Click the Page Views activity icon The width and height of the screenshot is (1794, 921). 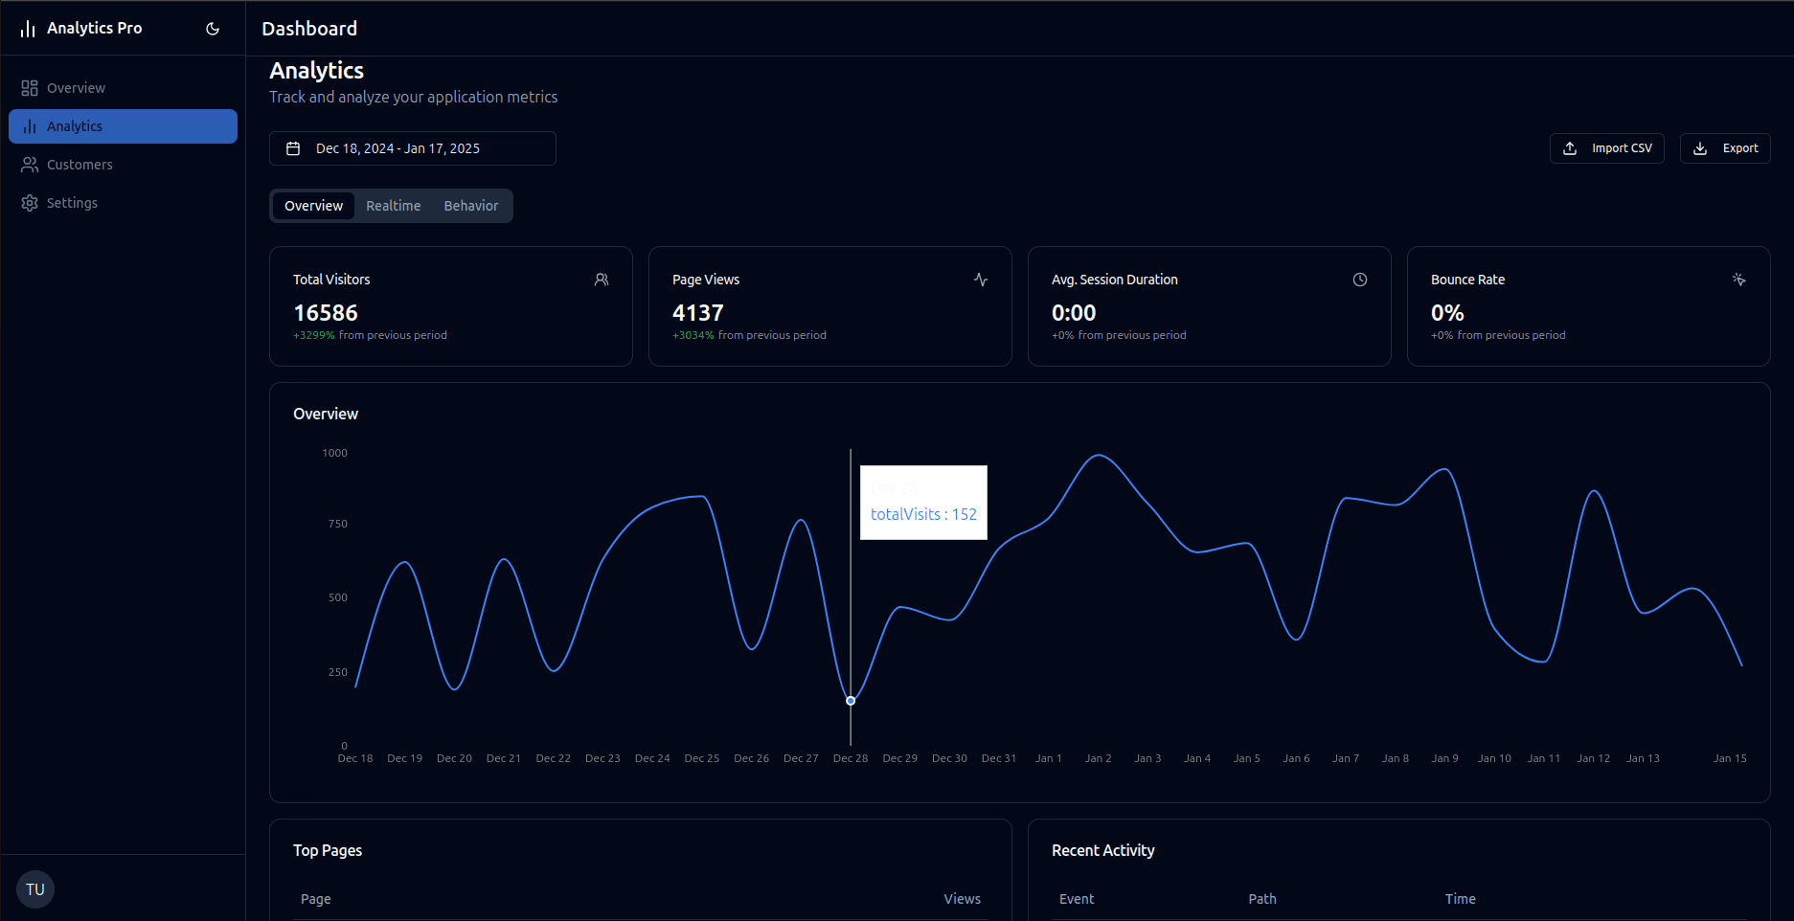pos(980,279)
